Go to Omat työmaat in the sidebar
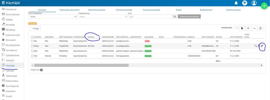 pos(11,15)
